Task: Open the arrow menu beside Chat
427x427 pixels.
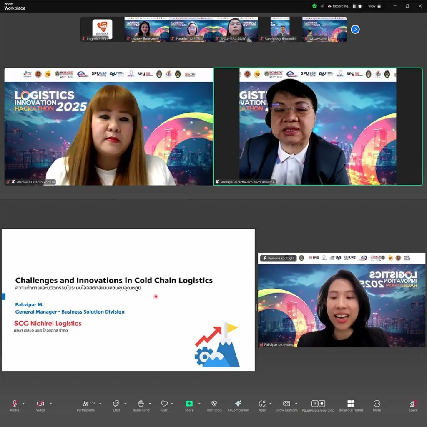Action: coord(125,403)
